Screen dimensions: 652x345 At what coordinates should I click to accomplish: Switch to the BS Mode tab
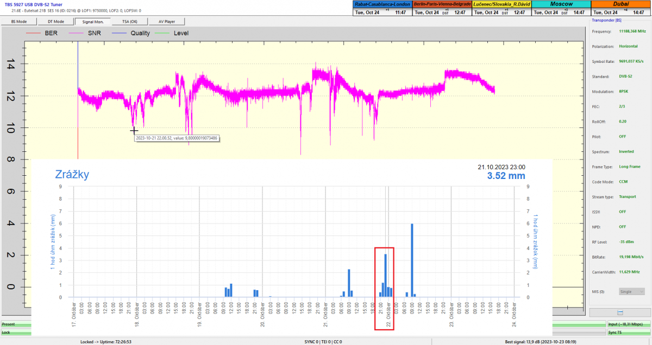19,22
